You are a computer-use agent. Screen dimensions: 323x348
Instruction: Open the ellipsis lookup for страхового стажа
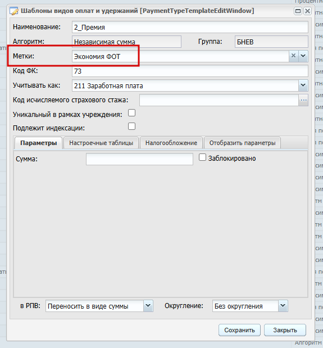tap(303, 100)
